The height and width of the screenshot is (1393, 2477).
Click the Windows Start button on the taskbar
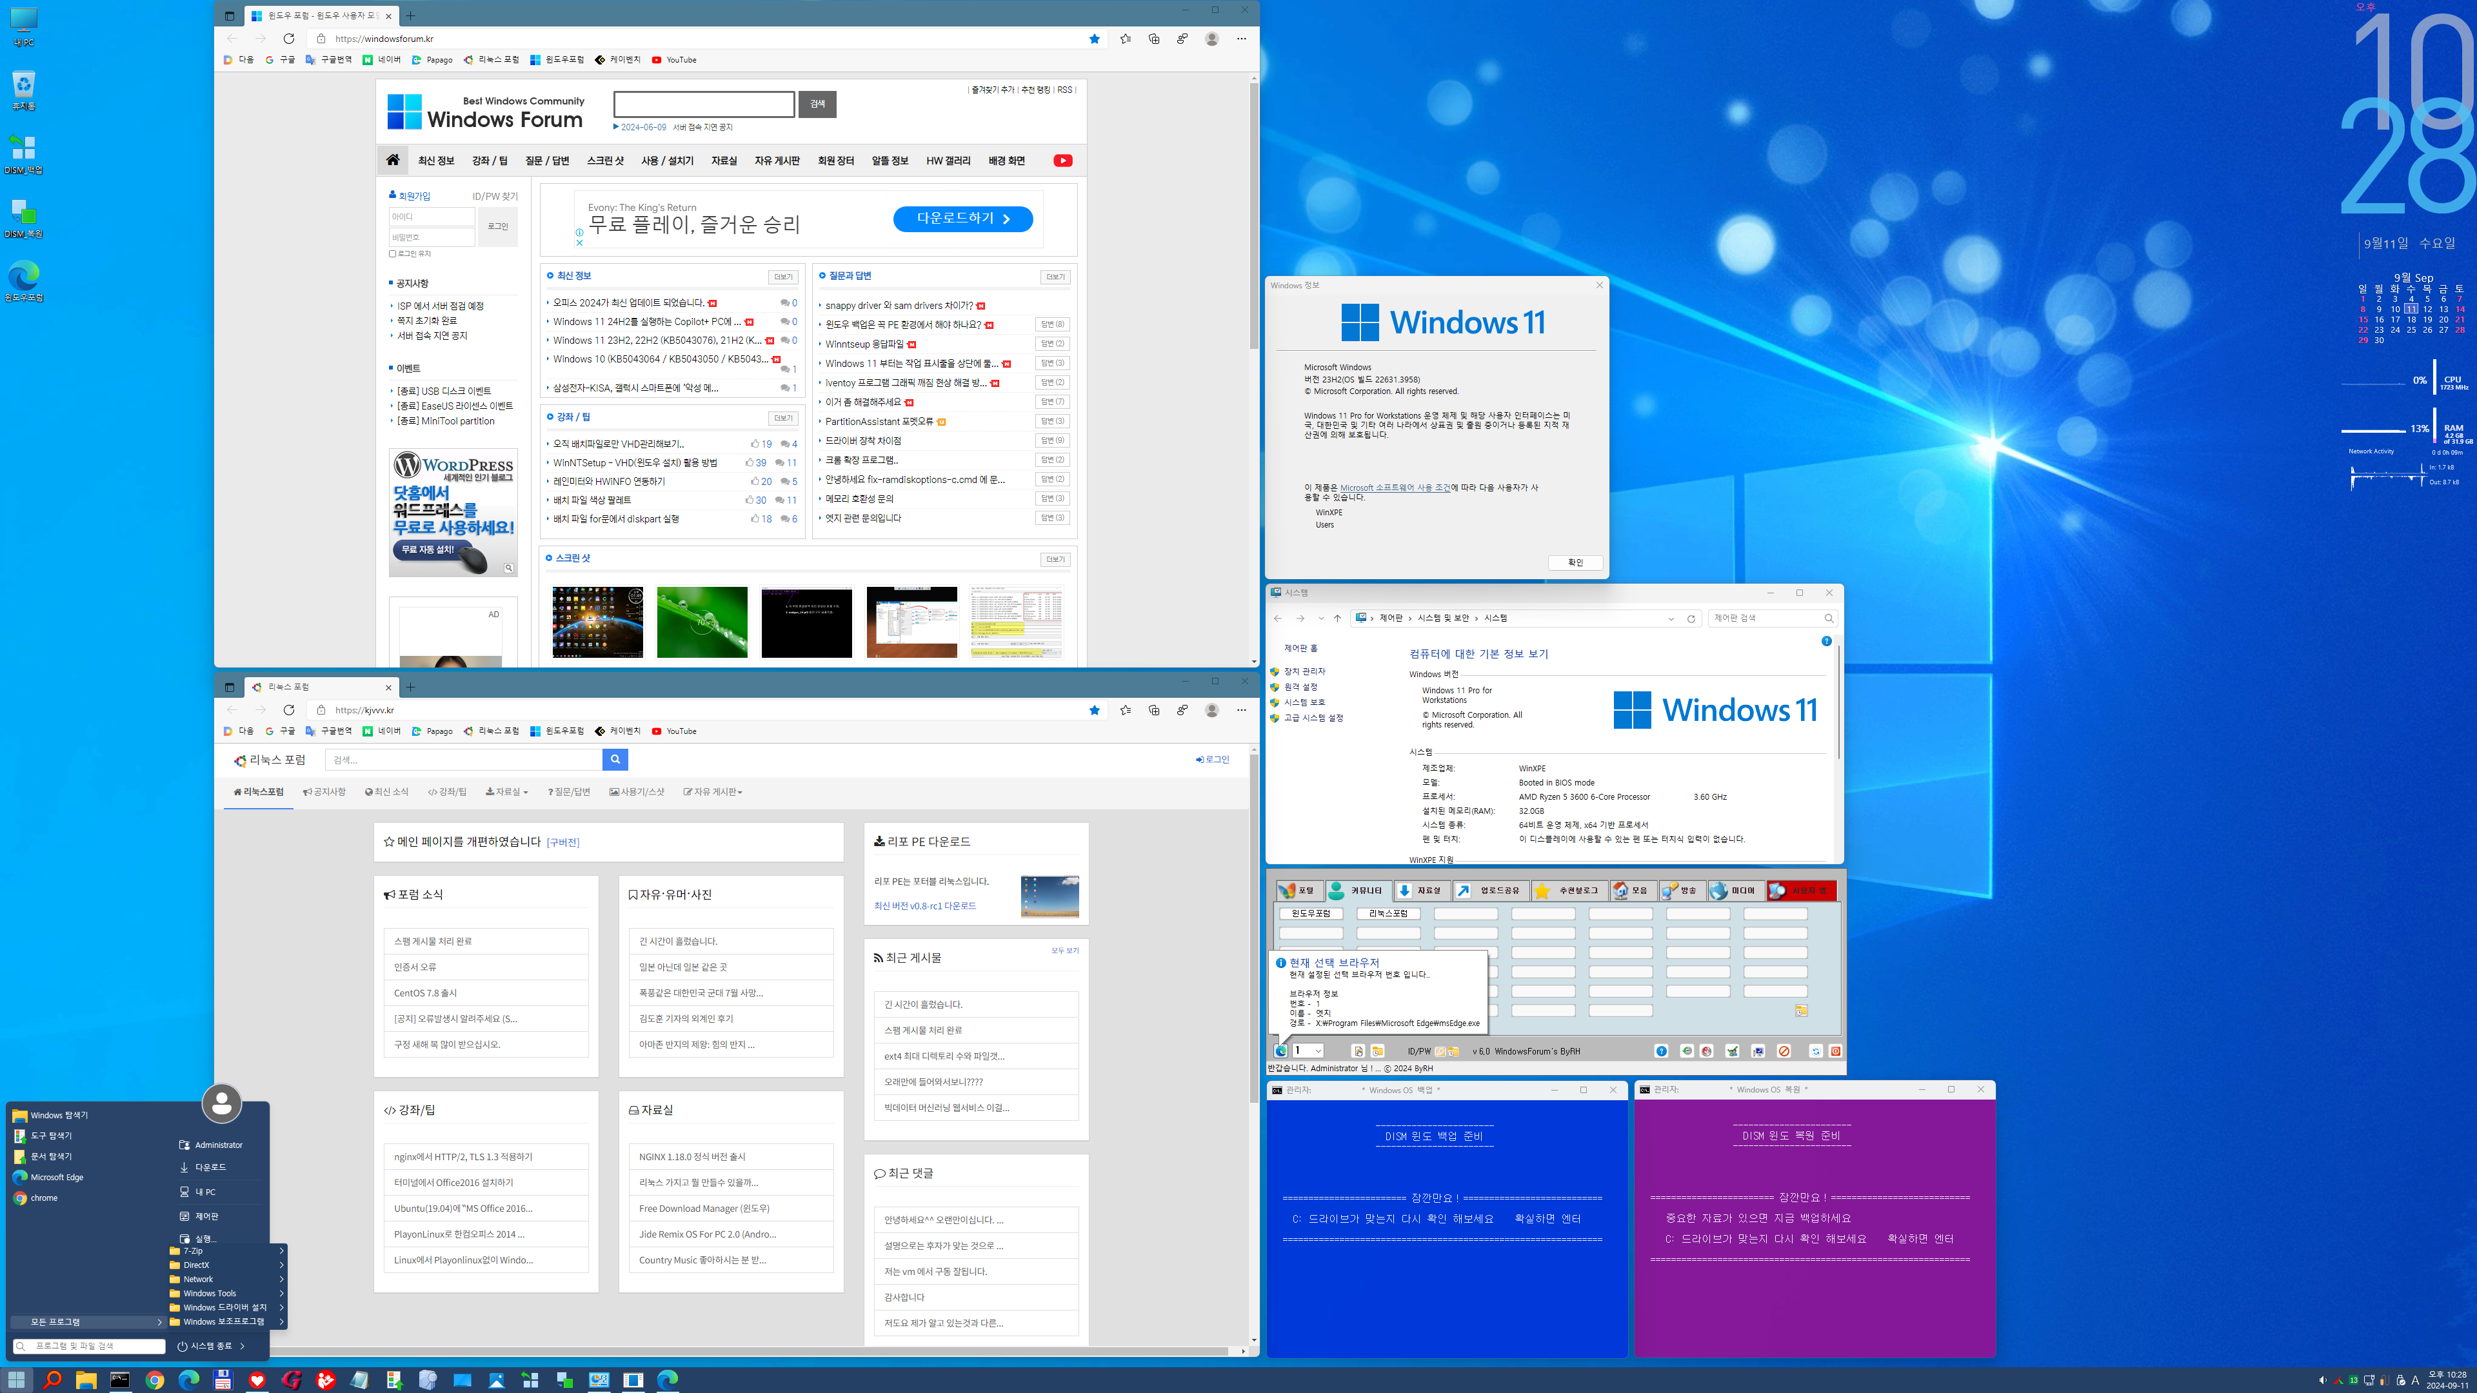pos(16,1381)
